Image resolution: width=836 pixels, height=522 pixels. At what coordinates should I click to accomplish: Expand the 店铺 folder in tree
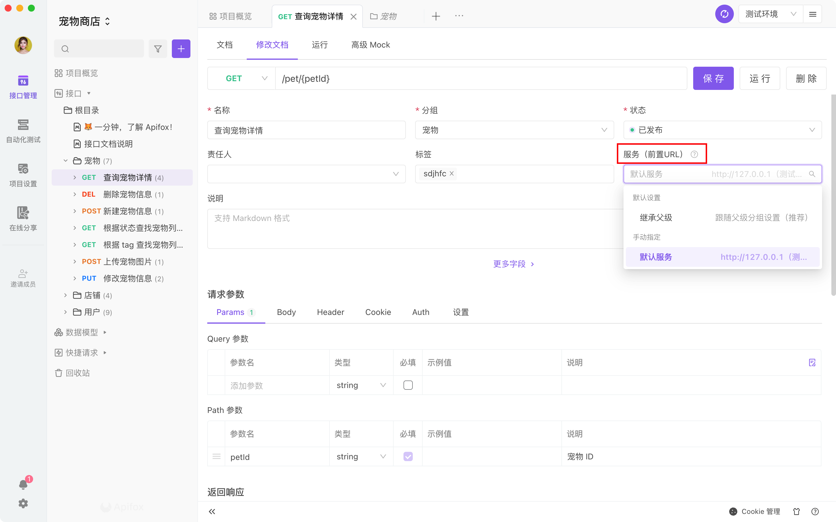(66, 295)
